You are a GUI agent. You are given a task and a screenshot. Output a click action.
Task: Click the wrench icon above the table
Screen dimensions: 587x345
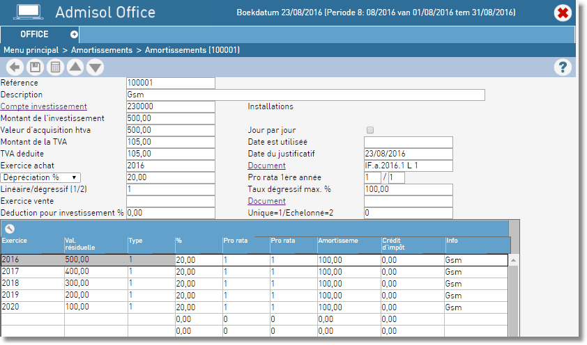[x=10, y=229]
